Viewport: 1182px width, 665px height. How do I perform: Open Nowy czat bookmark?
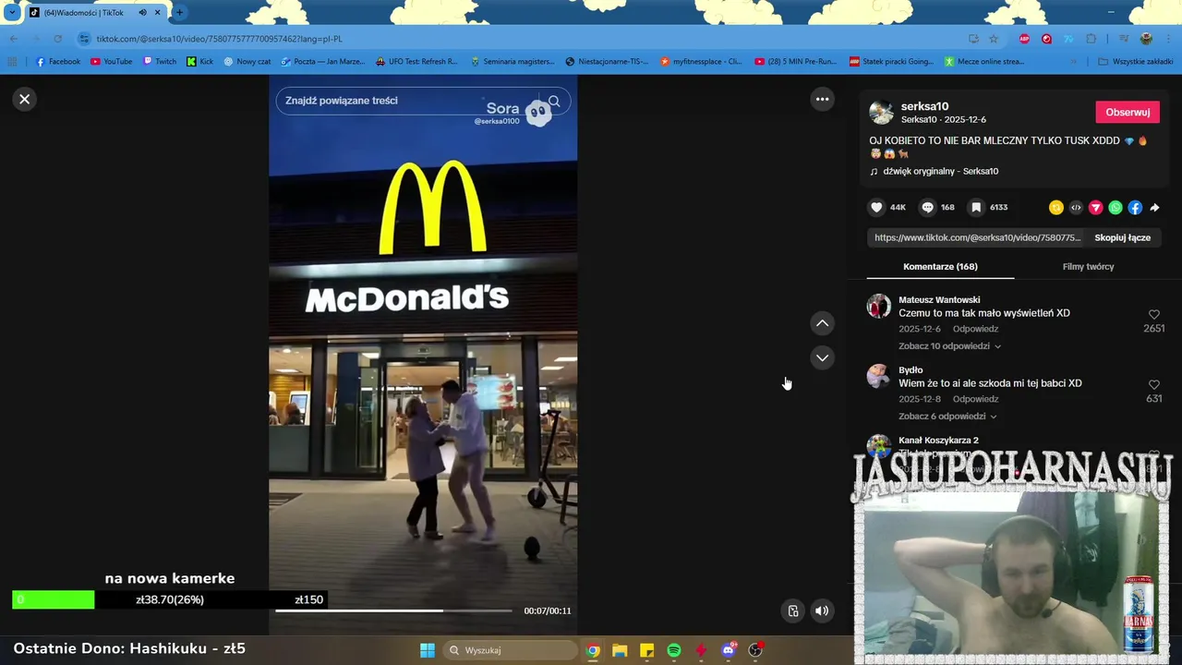[x=247, y=62]
